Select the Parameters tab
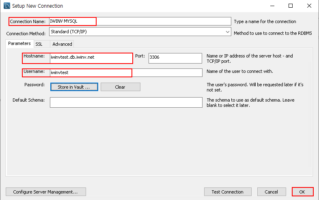This screenshot has height=200, width=319. pyautogui.click(x=19, y=43)
